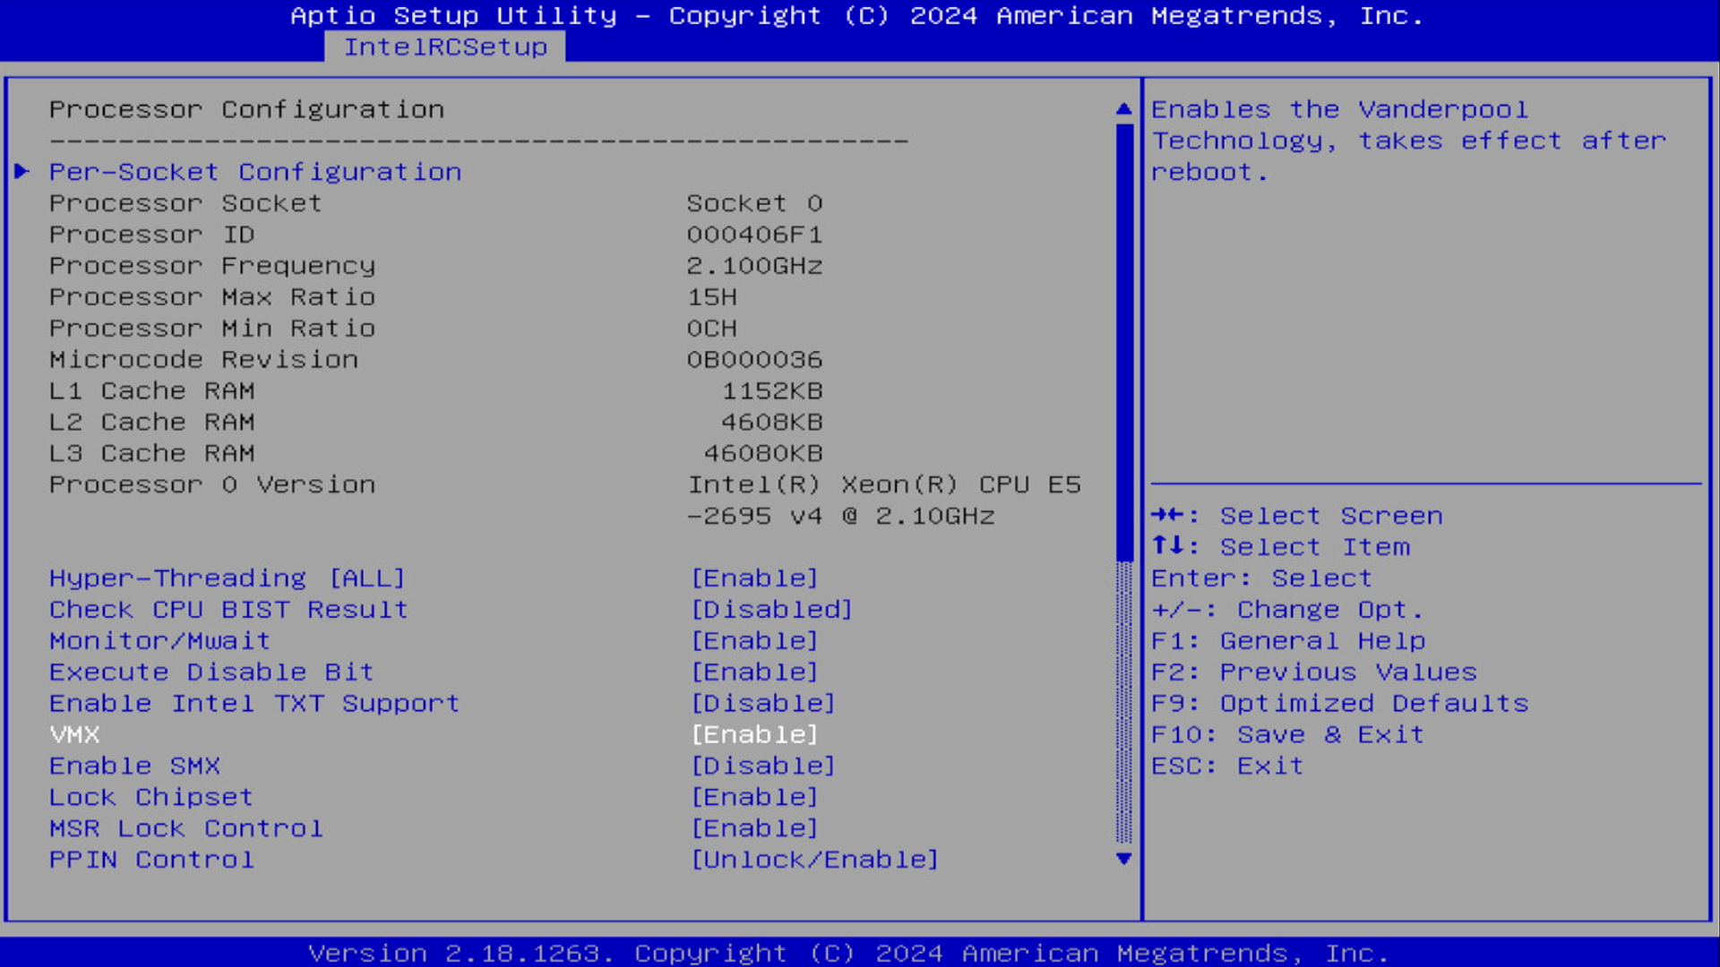Click the scrollbar up arrow
The image size is (1720, 967).
pos(1124,107)
